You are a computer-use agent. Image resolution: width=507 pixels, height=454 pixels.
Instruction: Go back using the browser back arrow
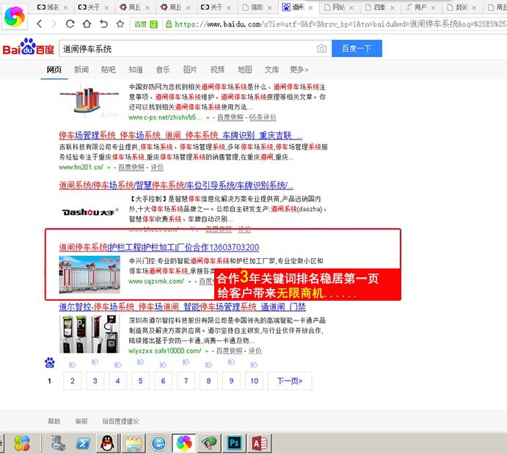tap(40, 23)
